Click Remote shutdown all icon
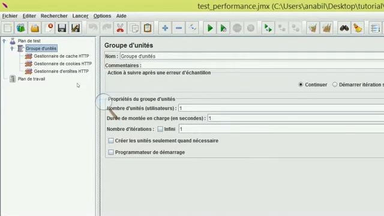 (295, 28)
